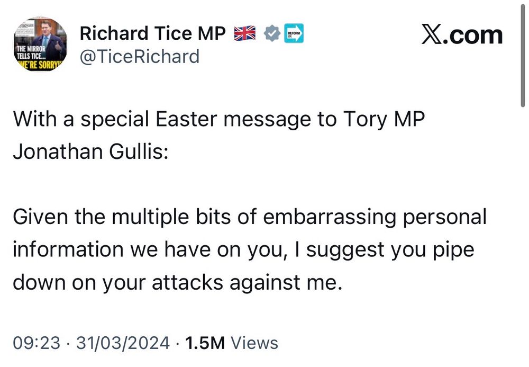Open the @TiceRichard handle link
The image size is (529, 367).
(139, 56)
